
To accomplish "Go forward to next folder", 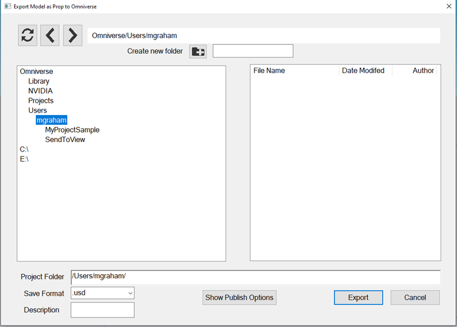I will [72, 35].
